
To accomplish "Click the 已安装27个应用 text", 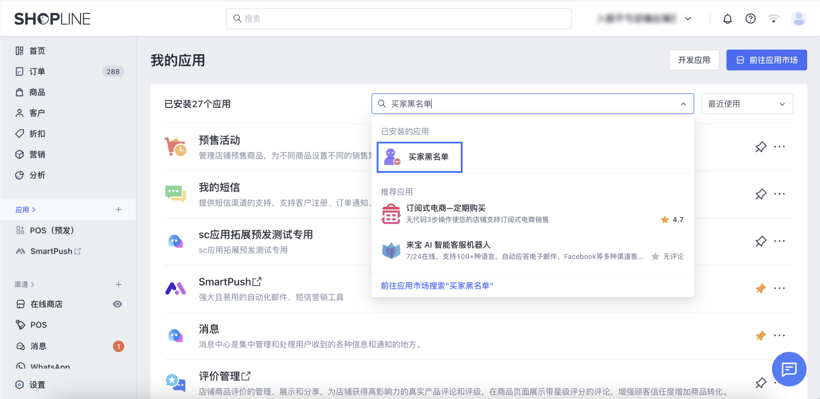I will click(x=197, y=104).
